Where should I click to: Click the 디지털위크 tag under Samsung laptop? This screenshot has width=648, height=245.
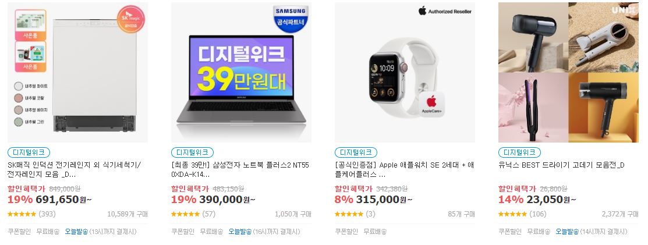[192, 152]
